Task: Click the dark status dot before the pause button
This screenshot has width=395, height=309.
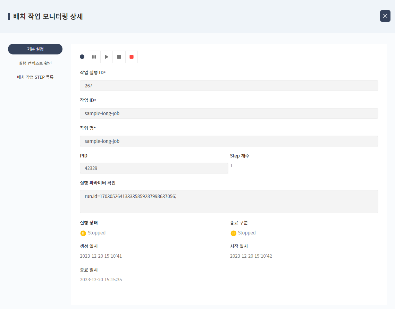Action: point(82,57)
